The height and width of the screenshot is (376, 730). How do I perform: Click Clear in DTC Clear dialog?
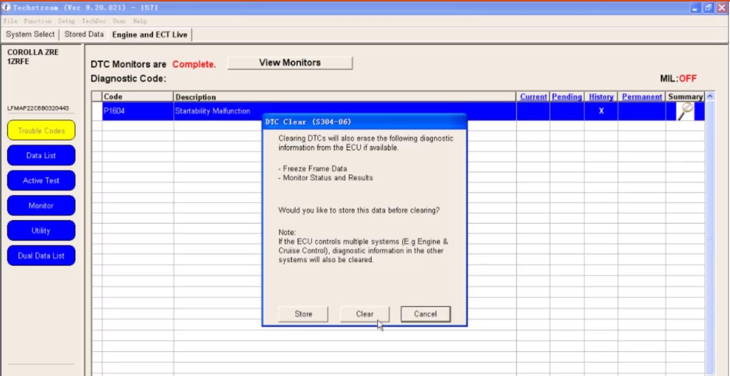[x=365, y=314]
